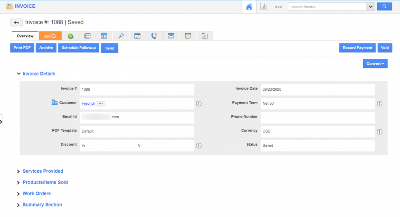Click the info icon beside Payment Term
The image size is (400, 217).
pos(379,104)
